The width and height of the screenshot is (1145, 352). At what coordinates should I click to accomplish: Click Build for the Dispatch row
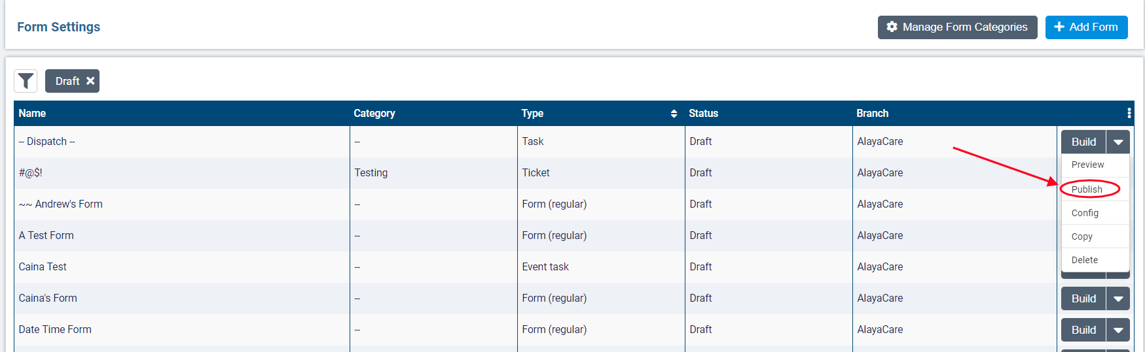(1083, 142)
